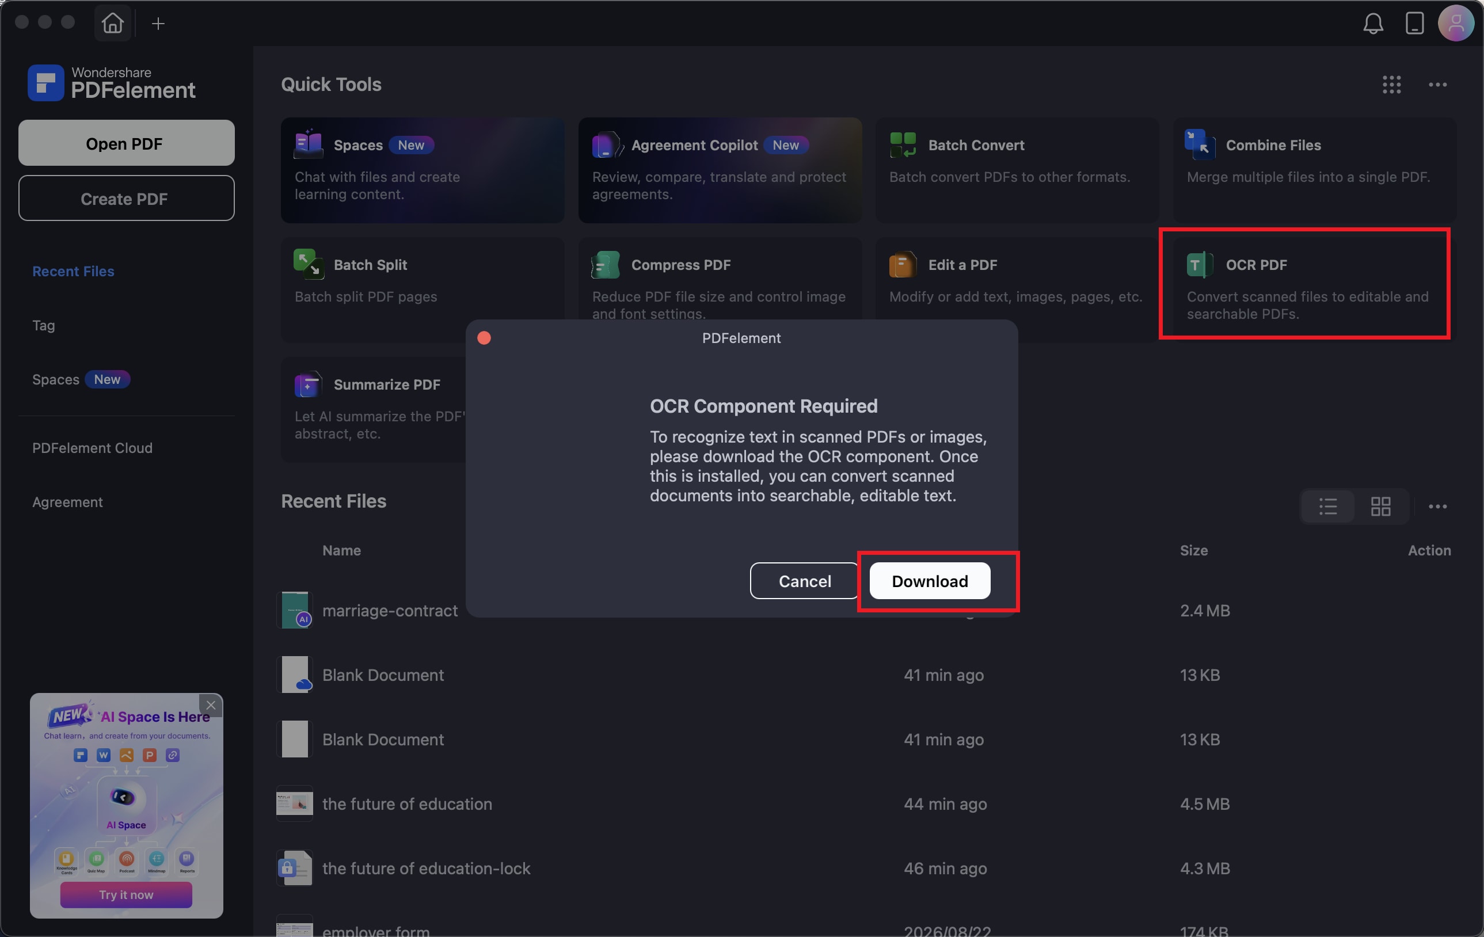Click the Edit a PDF tool icon
This screenshot has height=937, width=1484.
903,264
